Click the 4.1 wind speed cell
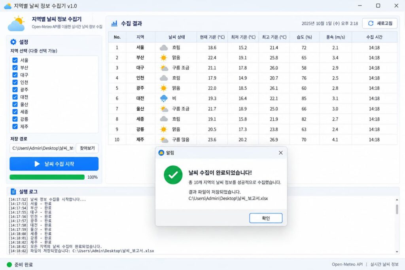Screen dimensions: 405x270 [335, 140]
